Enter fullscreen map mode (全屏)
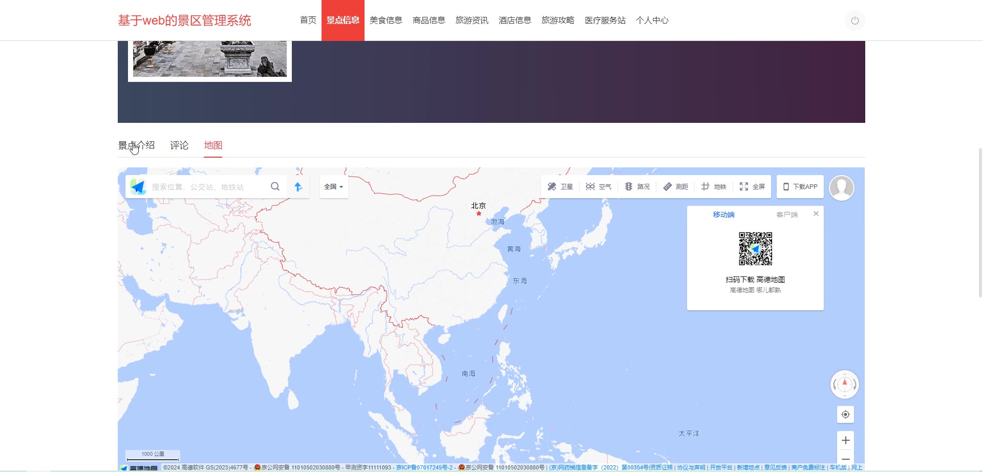This screenshot has width=983, height=472. click(x=752, y=186)
